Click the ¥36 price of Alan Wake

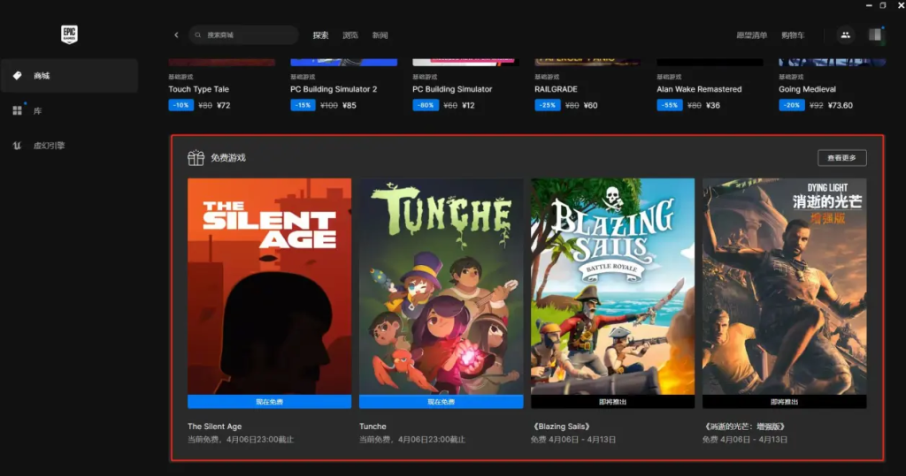tap(713, 106)
